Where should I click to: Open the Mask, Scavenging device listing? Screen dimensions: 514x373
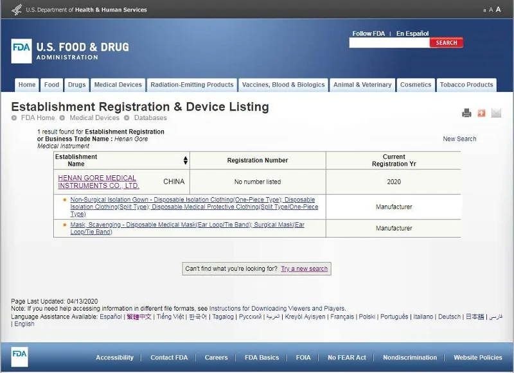187,229
